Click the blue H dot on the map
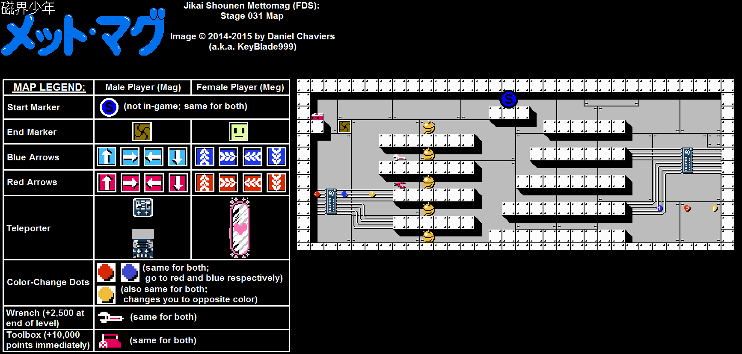Viewport: 742px width, 354px height. click(659, 208)
